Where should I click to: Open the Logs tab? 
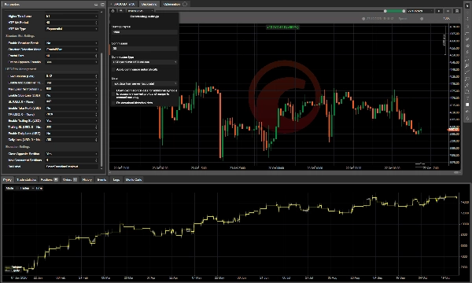pyautogui.click(x=116, y=179)
